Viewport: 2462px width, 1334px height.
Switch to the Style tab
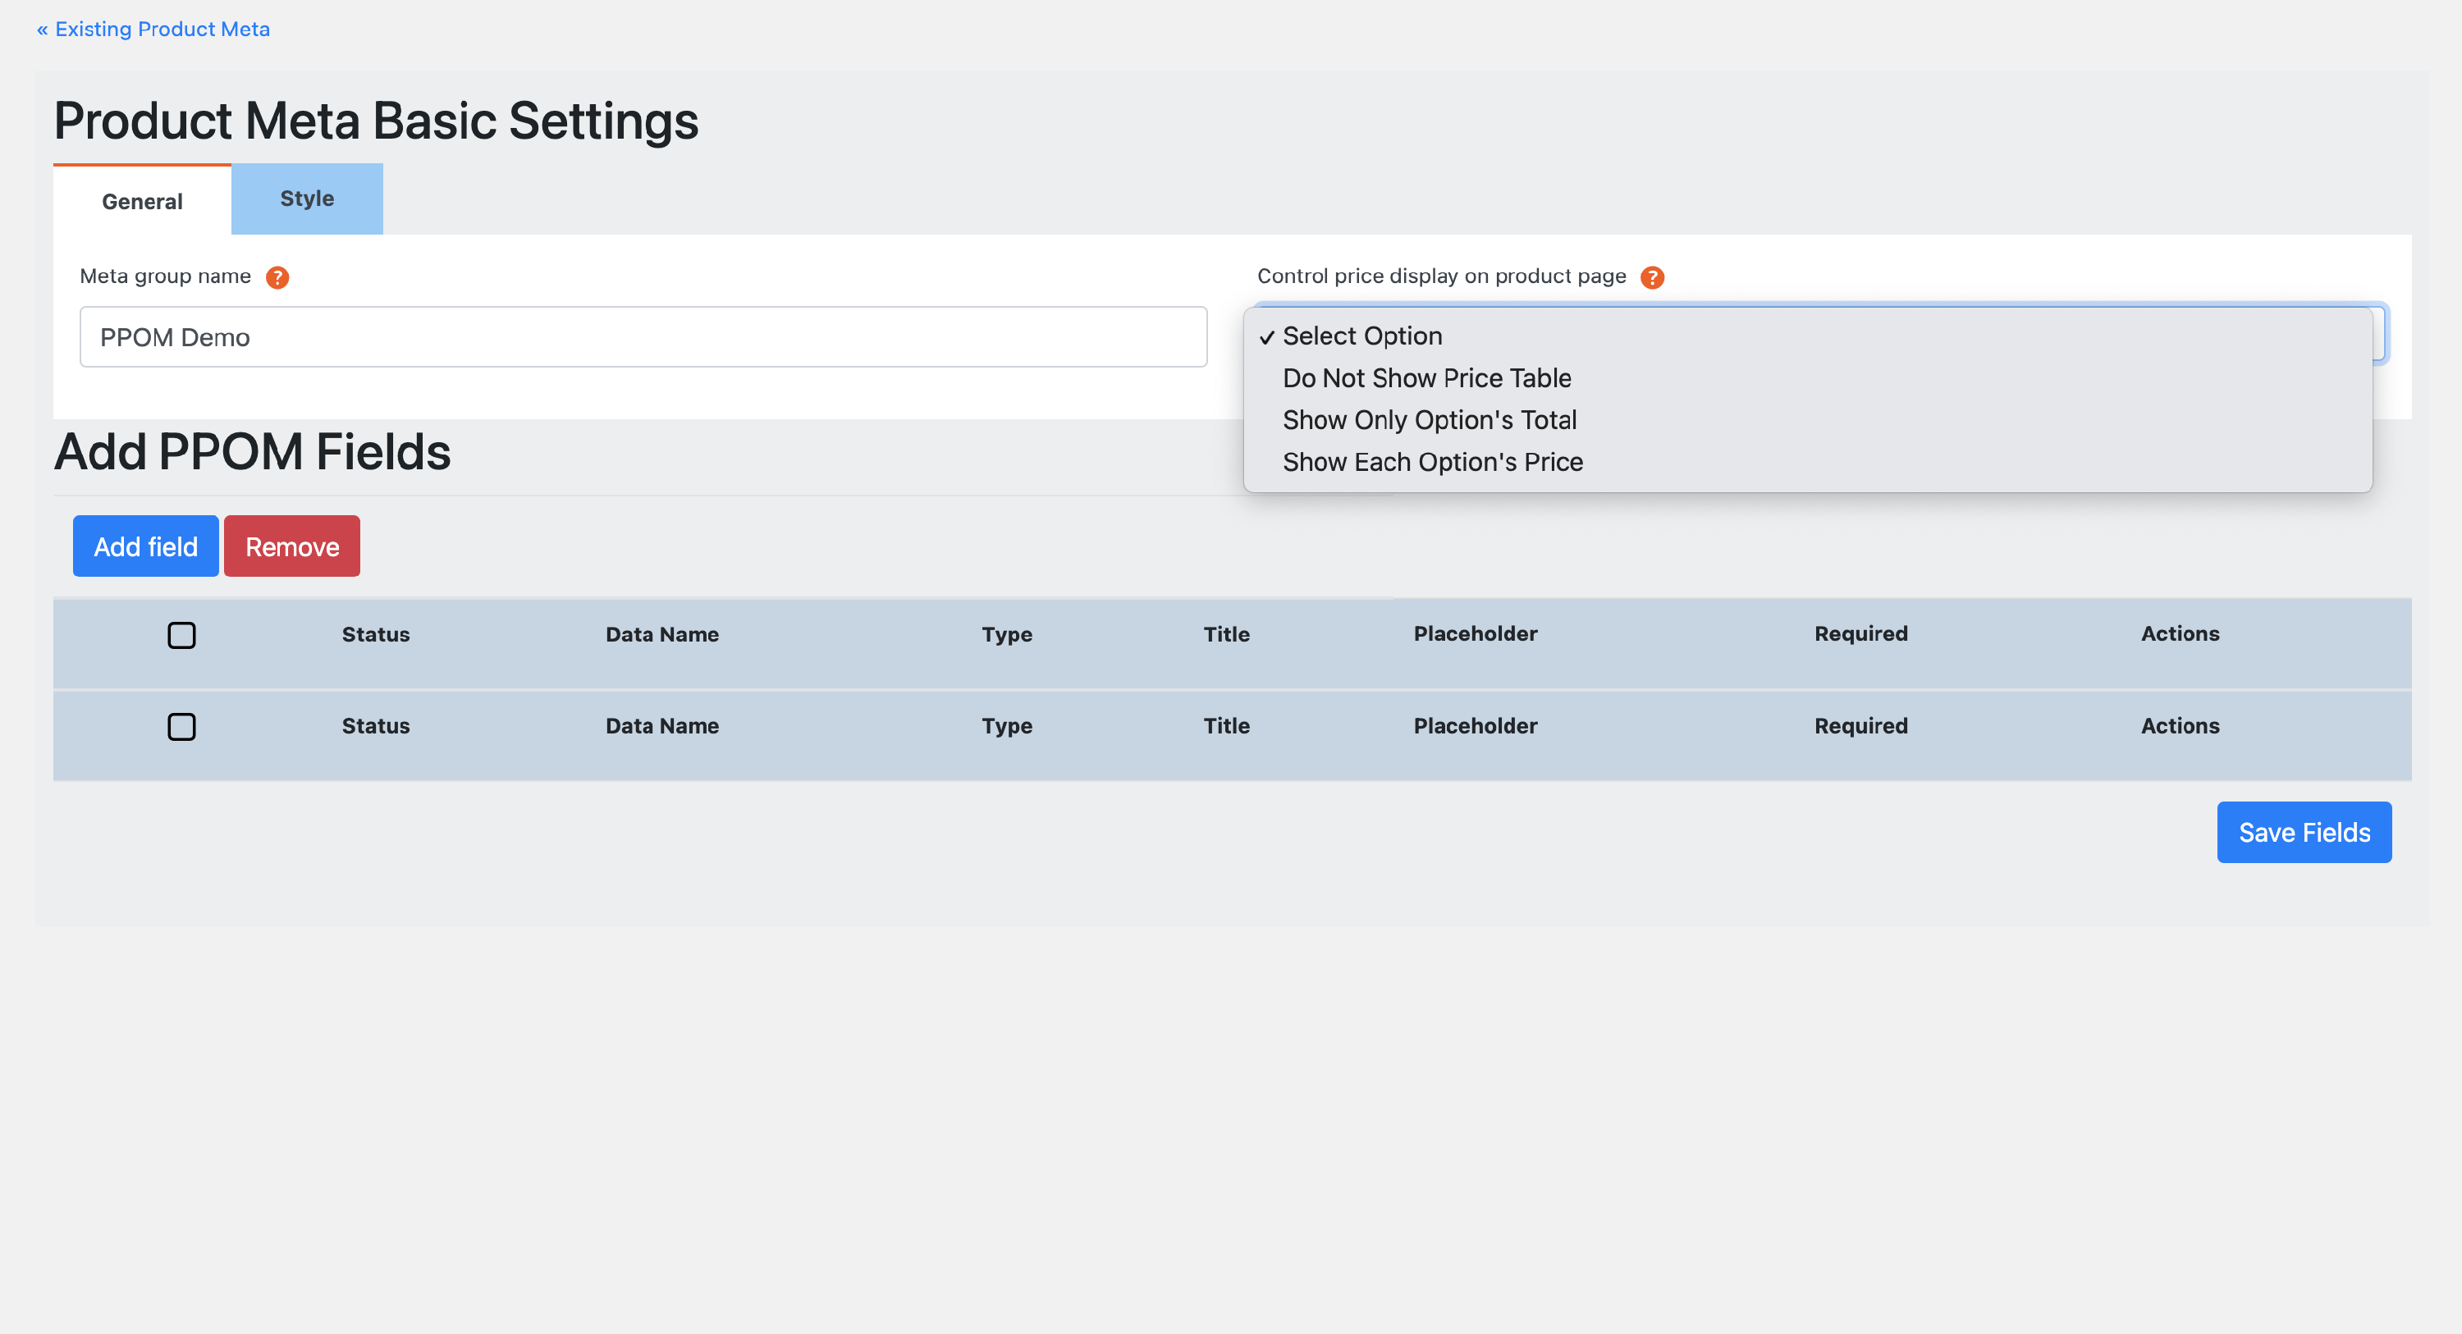click(x=307, y=199)
